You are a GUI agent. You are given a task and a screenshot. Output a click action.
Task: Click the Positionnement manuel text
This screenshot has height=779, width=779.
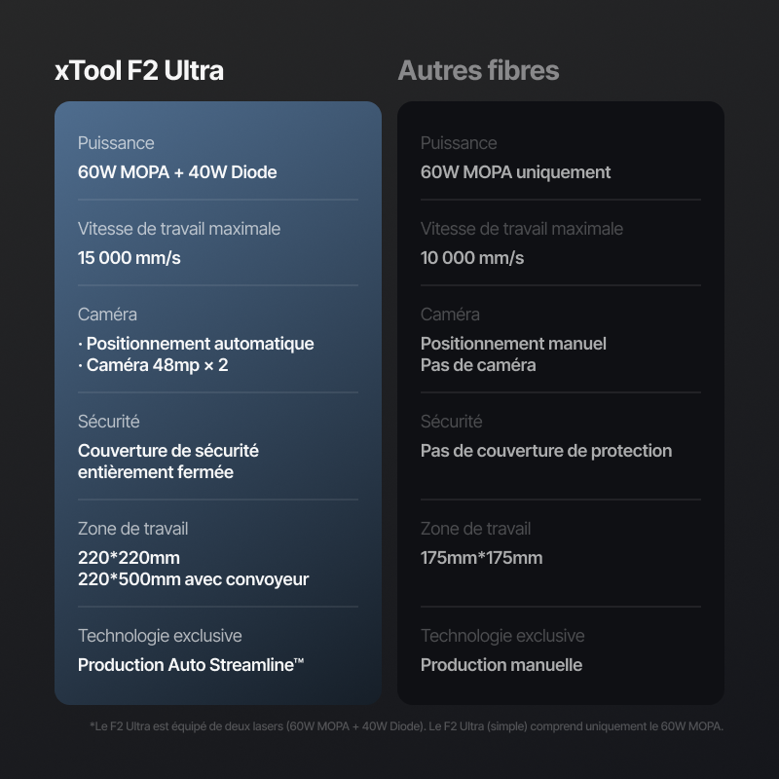click(513, 344)
